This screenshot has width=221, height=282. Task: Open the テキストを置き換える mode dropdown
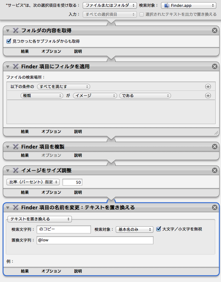click(x=40, y=219)
